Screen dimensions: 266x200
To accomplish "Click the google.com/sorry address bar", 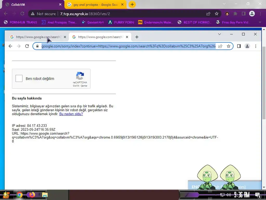I will click(129, 46).
